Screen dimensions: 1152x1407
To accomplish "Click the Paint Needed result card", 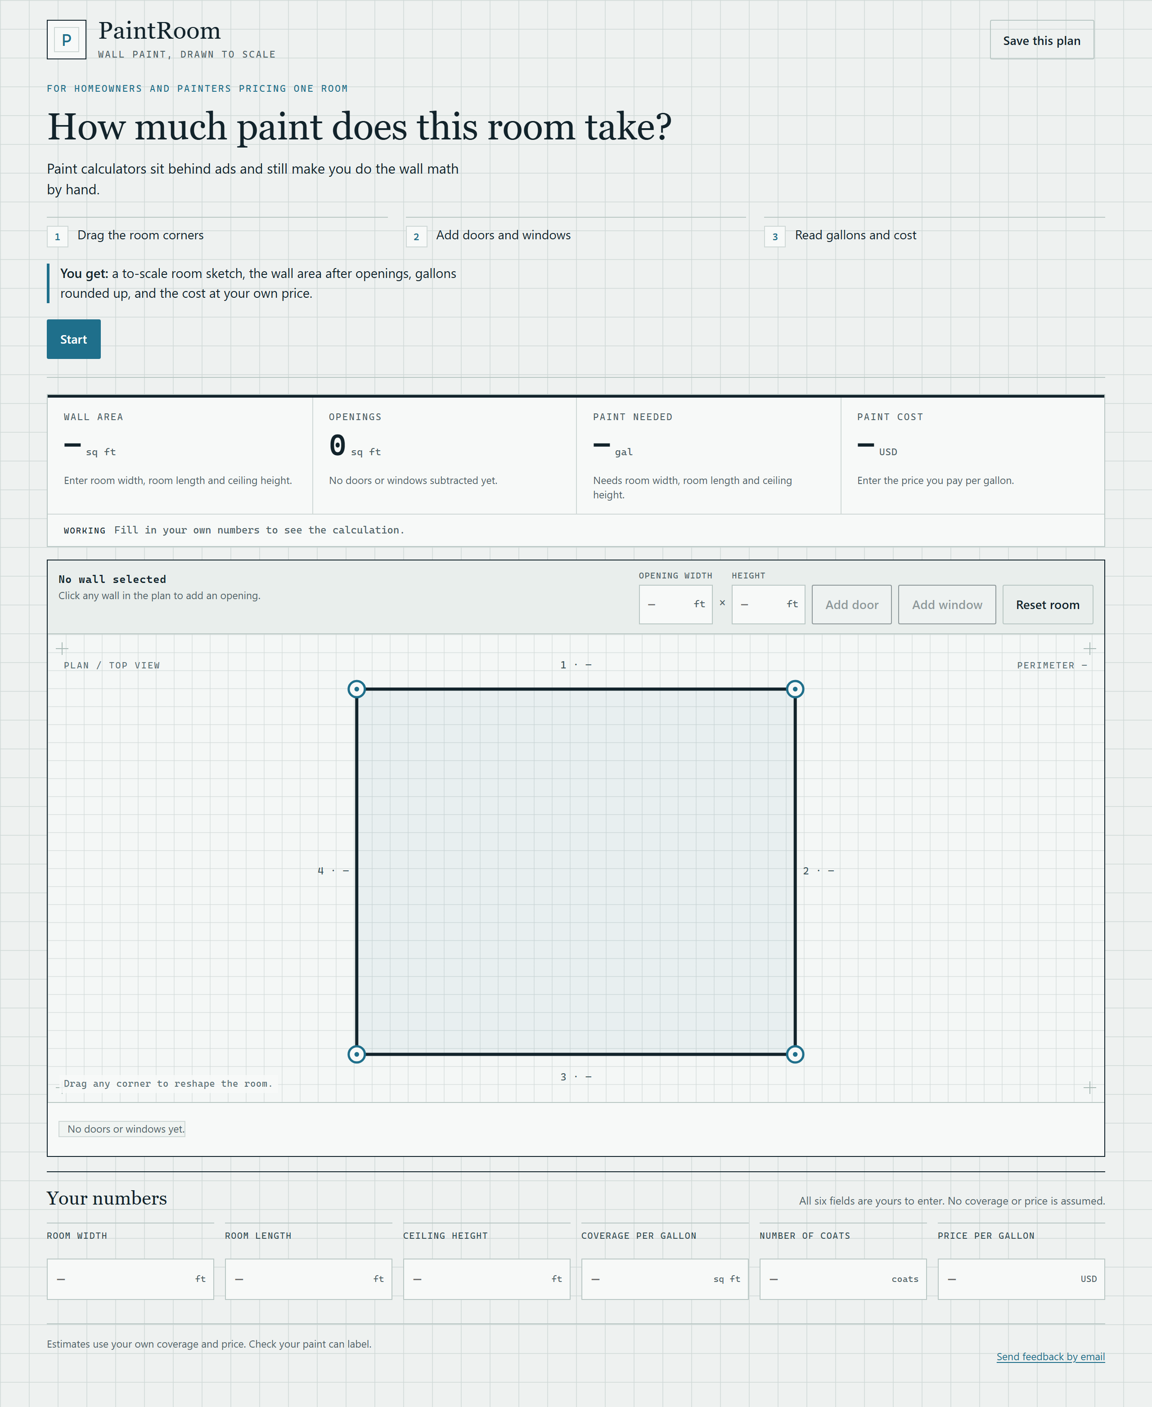I will pyautogui.click(x=709, y=456).
